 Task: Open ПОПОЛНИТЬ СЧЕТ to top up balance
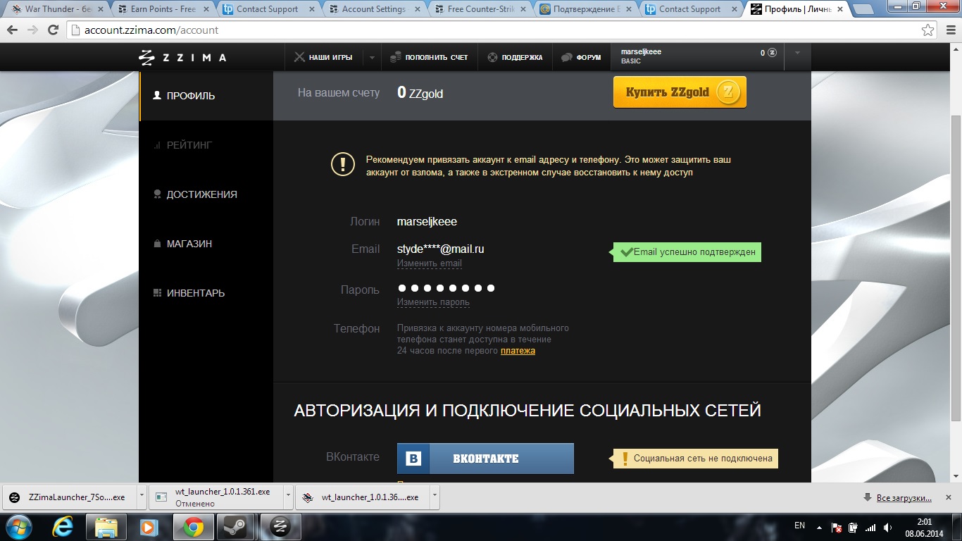pos(430,57)
